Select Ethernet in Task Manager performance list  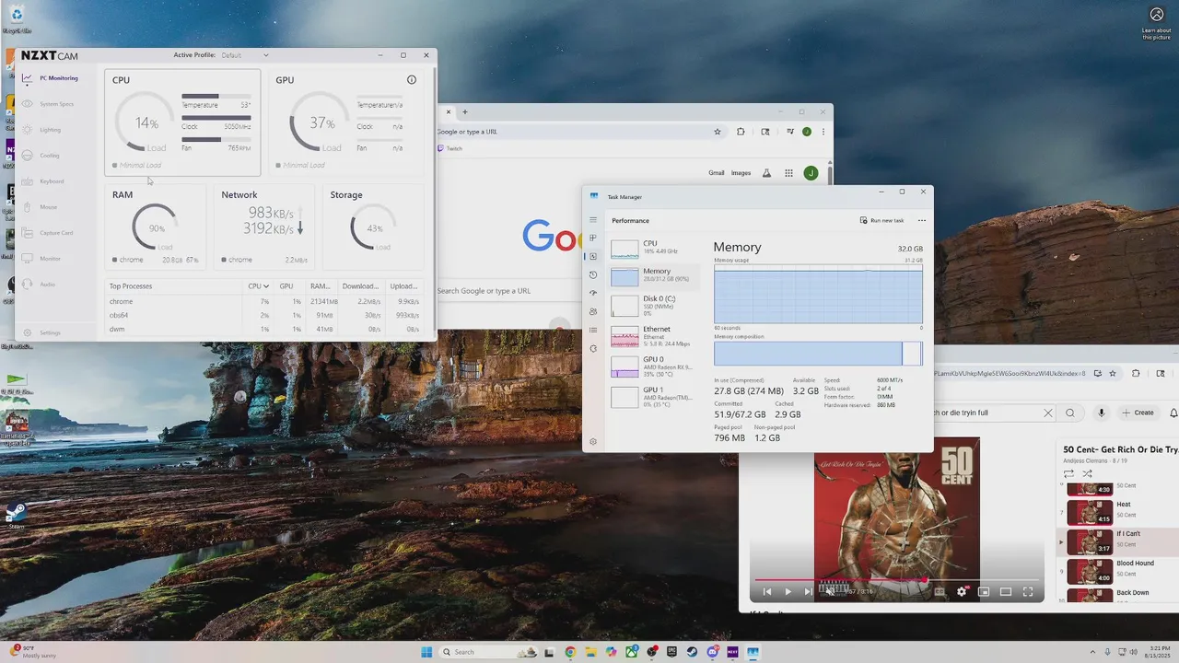click(655, 336)
